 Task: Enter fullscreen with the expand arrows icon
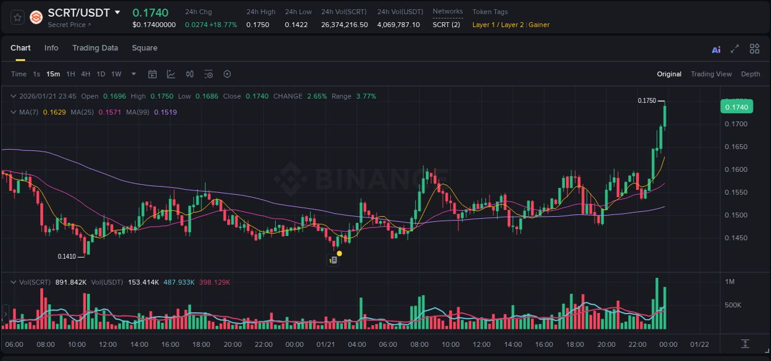(x=735, y=48)
